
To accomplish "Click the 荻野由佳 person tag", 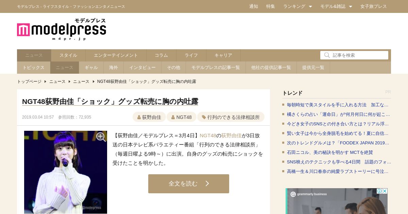I will [x=149, y=117].
